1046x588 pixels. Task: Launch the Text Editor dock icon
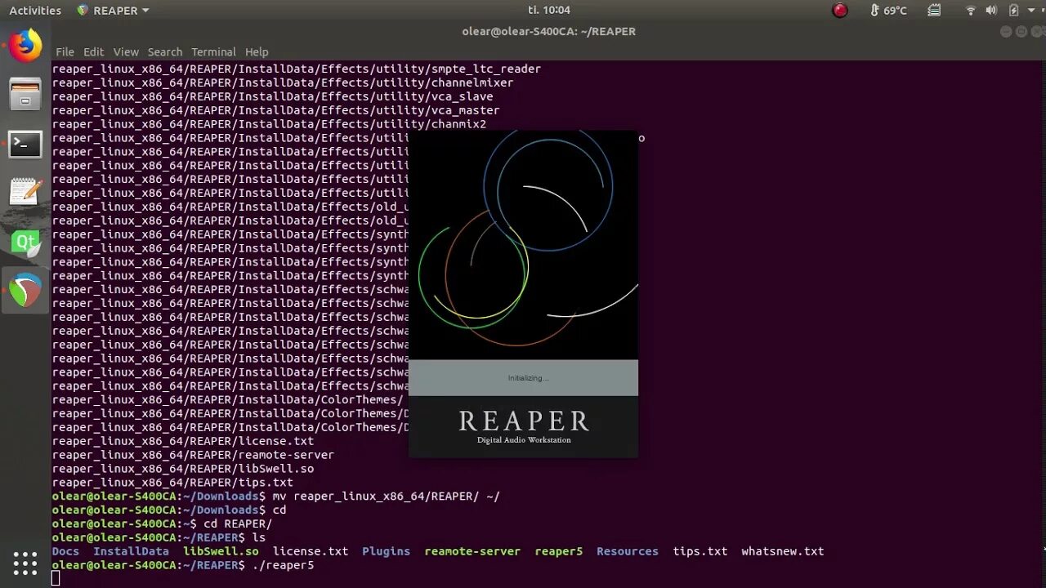click(25, 192)
